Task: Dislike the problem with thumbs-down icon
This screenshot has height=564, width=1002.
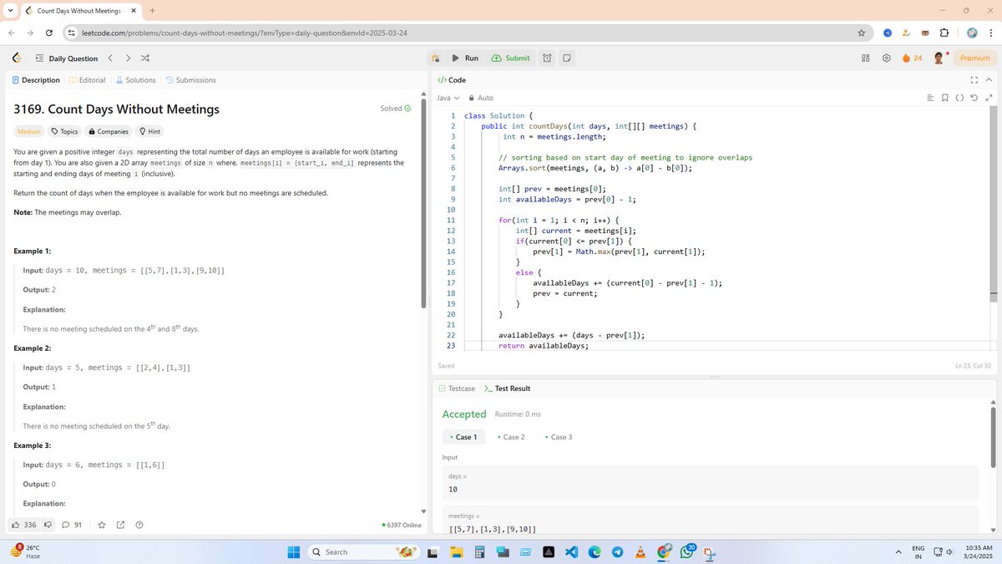Action: tap(48, 525)
